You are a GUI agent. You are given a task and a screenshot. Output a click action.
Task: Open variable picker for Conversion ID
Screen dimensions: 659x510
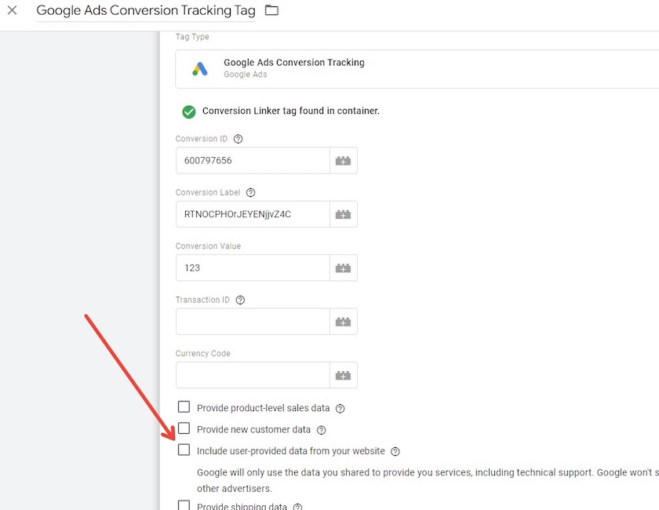[343, 161]
